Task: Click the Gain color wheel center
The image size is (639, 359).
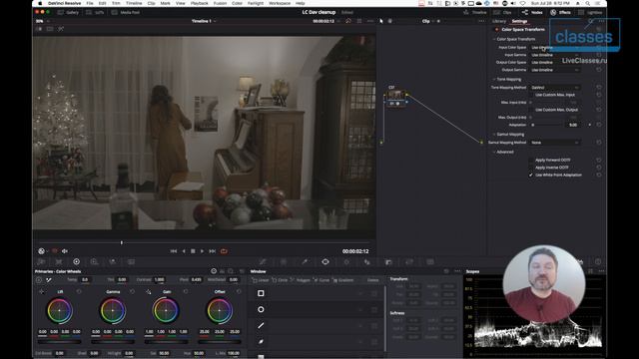Action: point(166,310)
